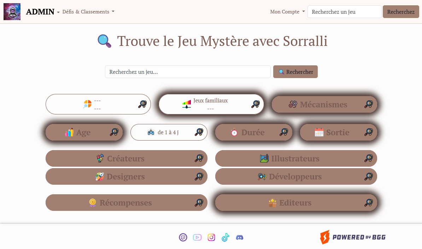This screenshot has width=422, height=249.
Task: Click the magnifier icon on Créateurs
Action: [199, 158]
